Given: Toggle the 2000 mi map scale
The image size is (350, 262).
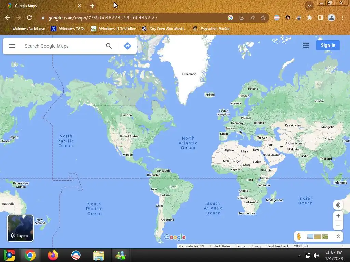Looking at the screenshot, I should point(318,246).
